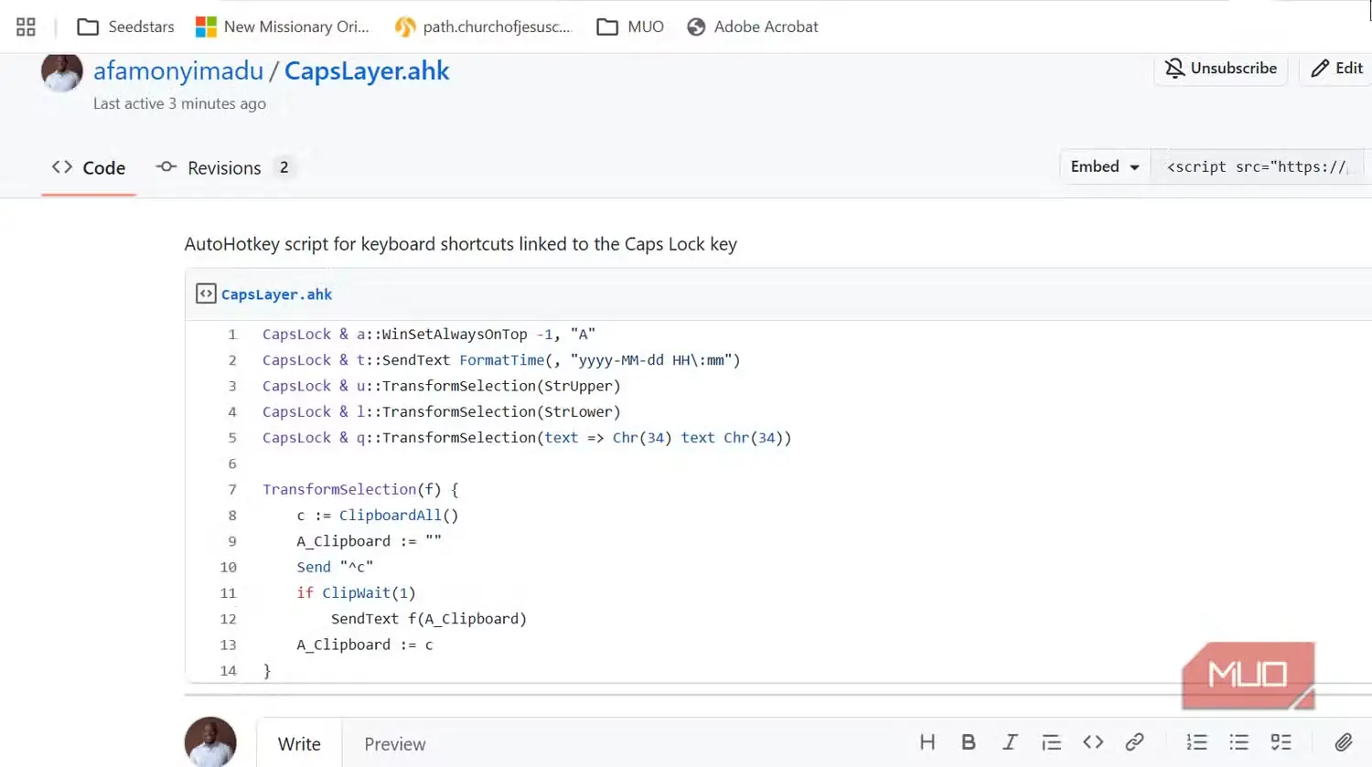
Task: Apply bold formatting in comment editor
Action: [x=969, y=742]
